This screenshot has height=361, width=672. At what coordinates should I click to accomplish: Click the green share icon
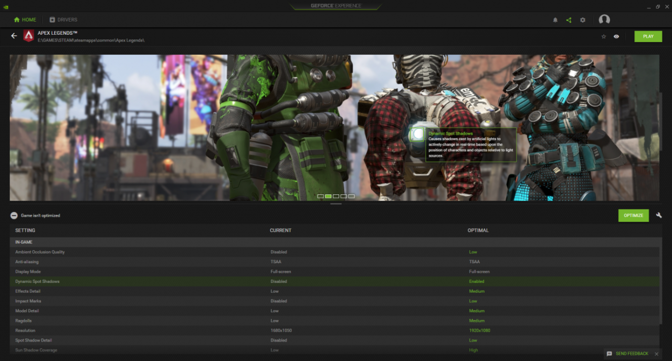click(x=569, y=20)
